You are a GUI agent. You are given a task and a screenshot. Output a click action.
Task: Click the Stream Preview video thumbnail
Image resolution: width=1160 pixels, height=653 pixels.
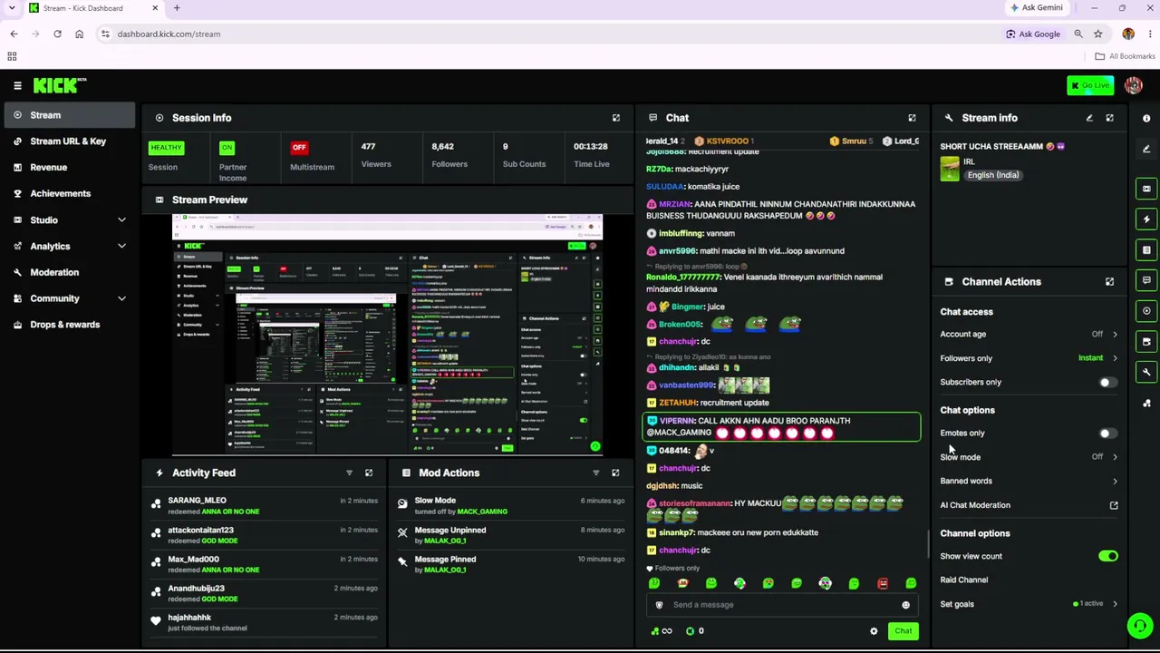pos(387,334)
